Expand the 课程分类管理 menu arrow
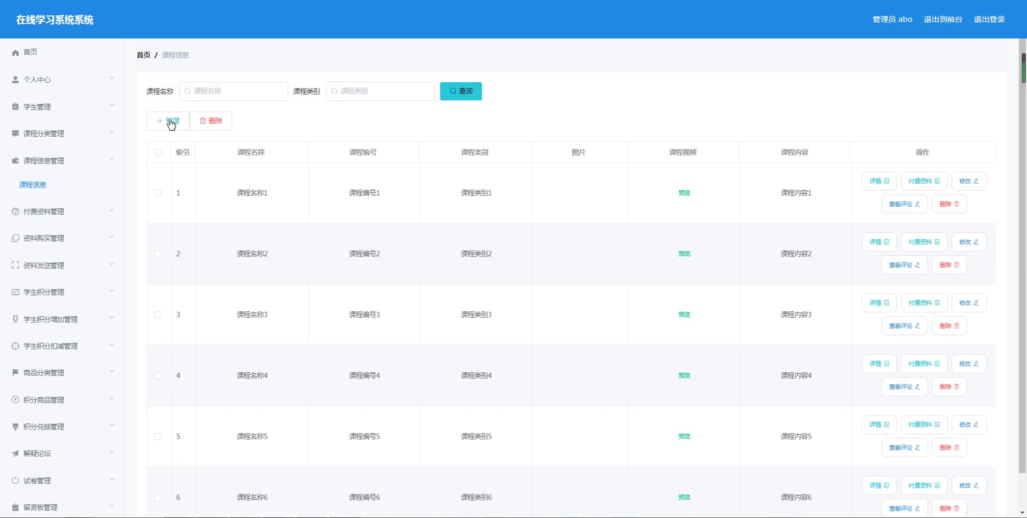This screenshot has width=1027, height=518. point(112,132)
